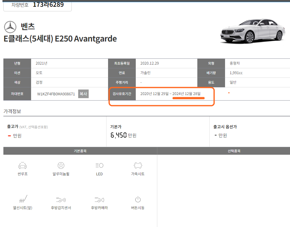Viewport: 290px width, 227px height.
Task: Click the 가격정보 section heading
Action: point(12,111)
